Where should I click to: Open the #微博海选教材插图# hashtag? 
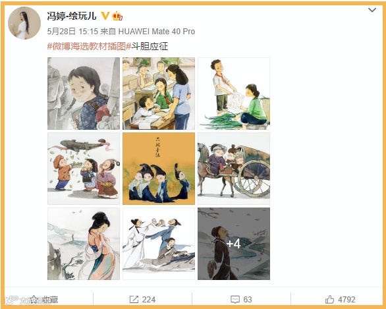89,46
